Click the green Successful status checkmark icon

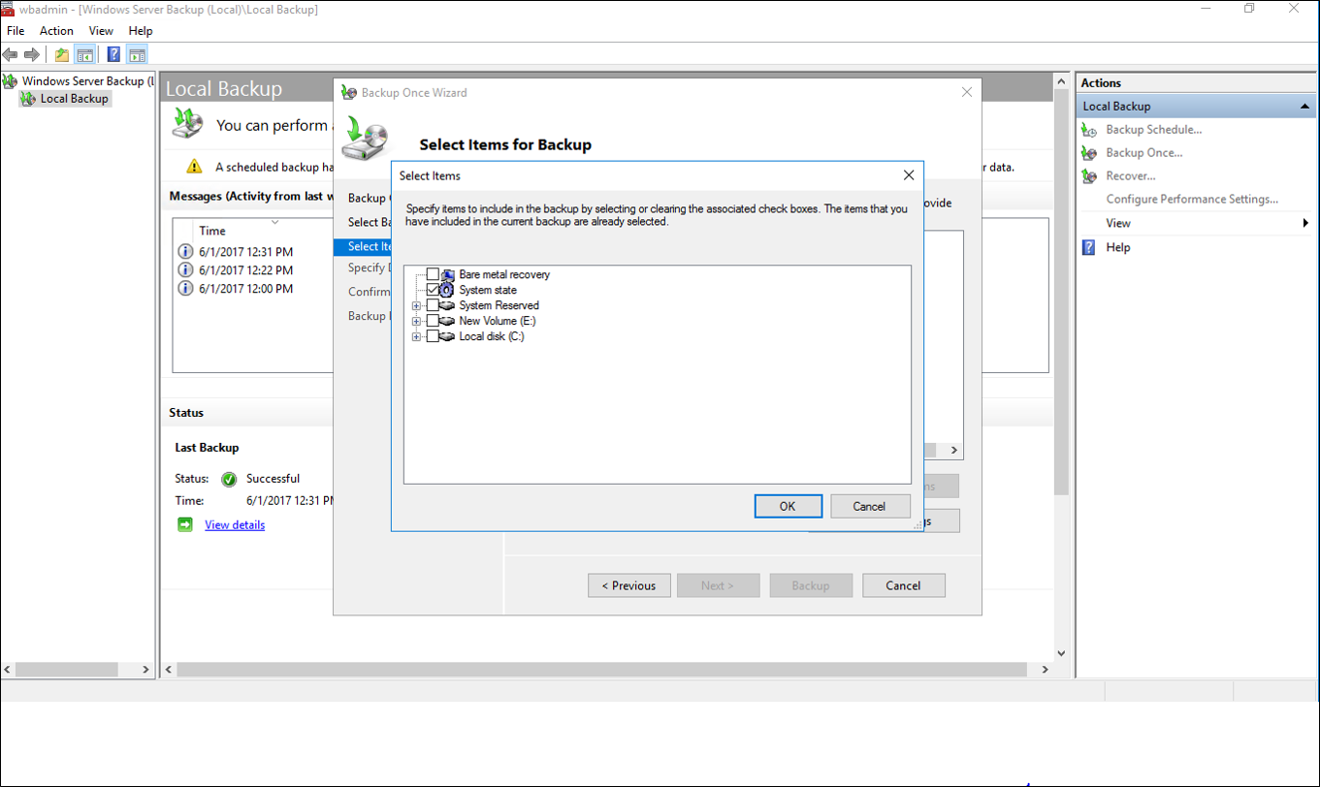(229, 479)
